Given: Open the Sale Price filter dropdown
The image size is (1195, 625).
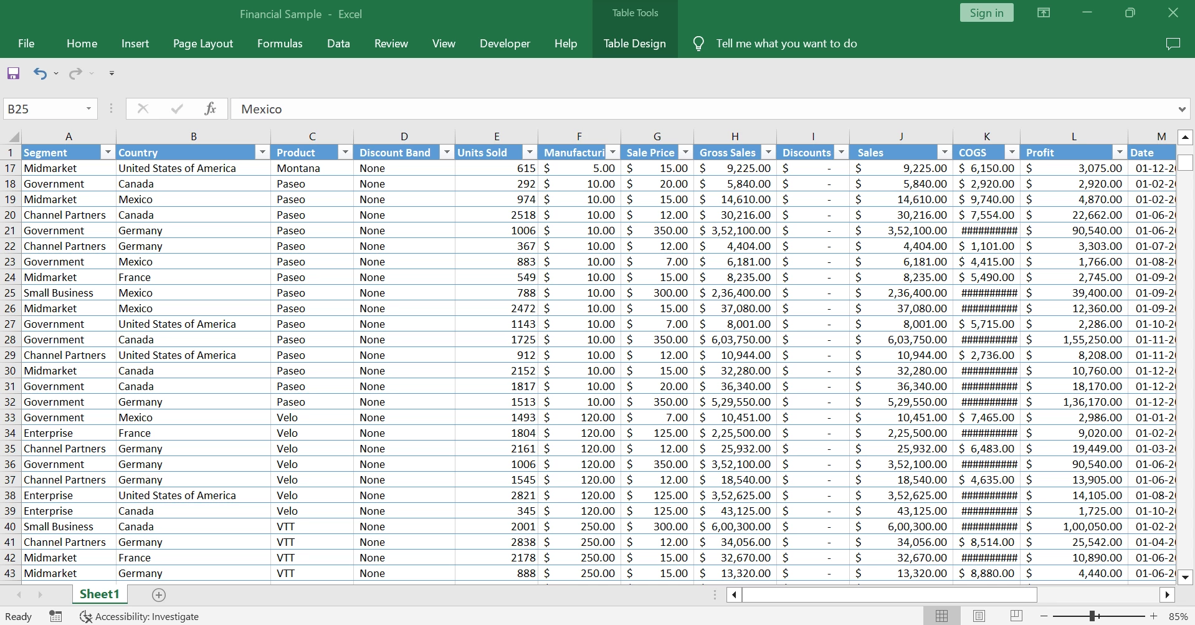Looking at the screenshot, I should pos(685,153).
